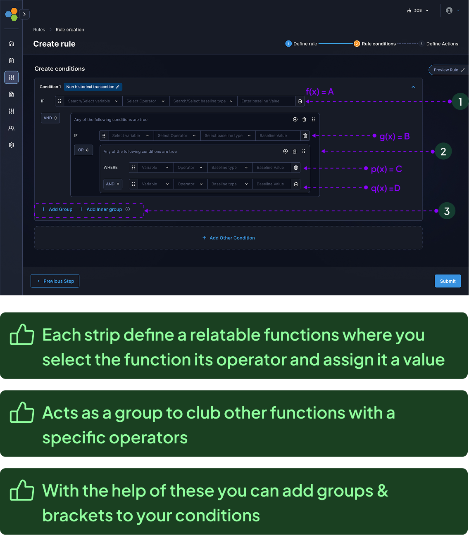Go to Define Actions step
The image size is (469, 535).
(x=442, y=44)
